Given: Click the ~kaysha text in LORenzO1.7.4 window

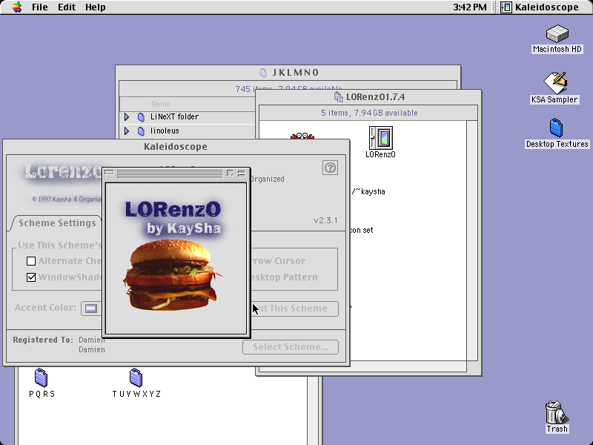Looking at the screenshot, I should point(370,191).
